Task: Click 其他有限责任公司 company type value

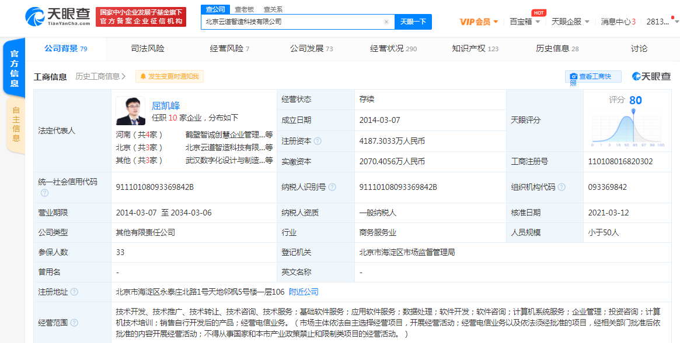Action: pos(145,233)
